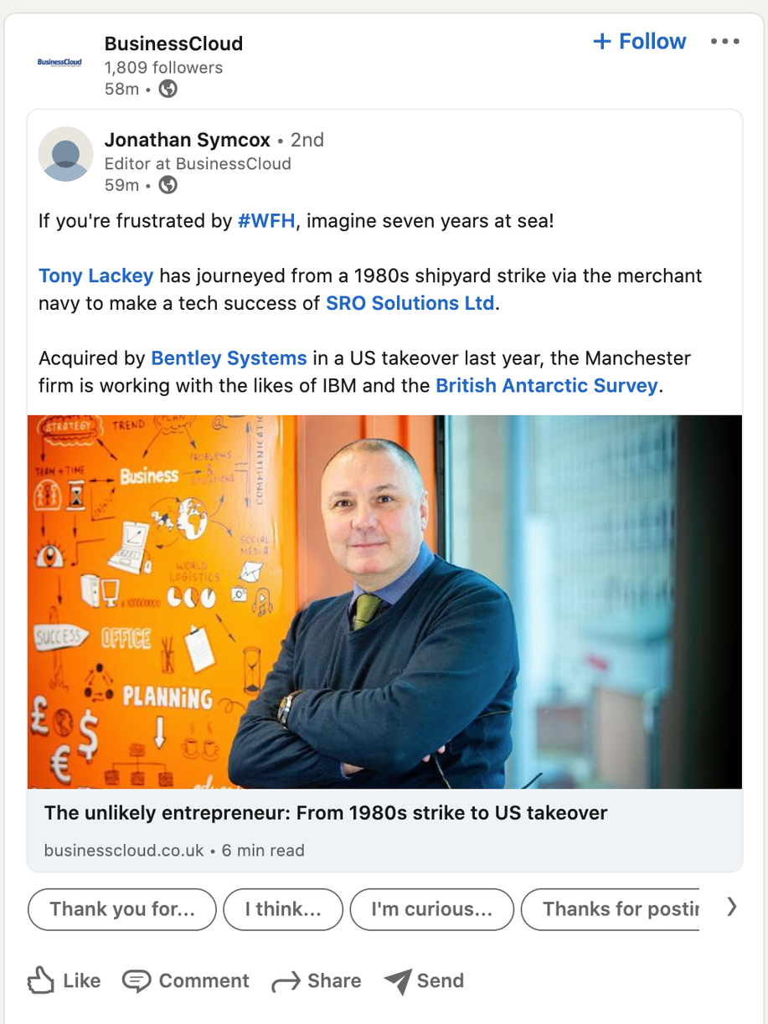
Task: Choose the "I think..." quick reply
Action: [x=283, y=909]
